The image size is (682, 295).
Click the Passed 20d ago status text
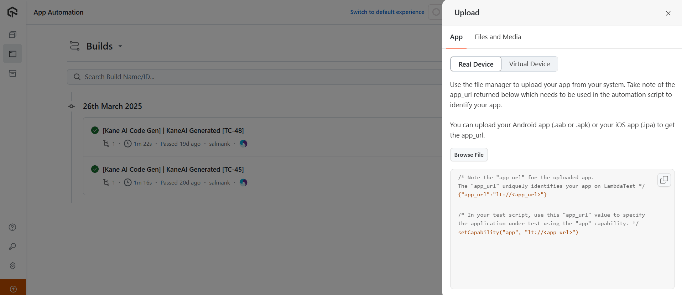pyautogui.click(x=180, y=182)
